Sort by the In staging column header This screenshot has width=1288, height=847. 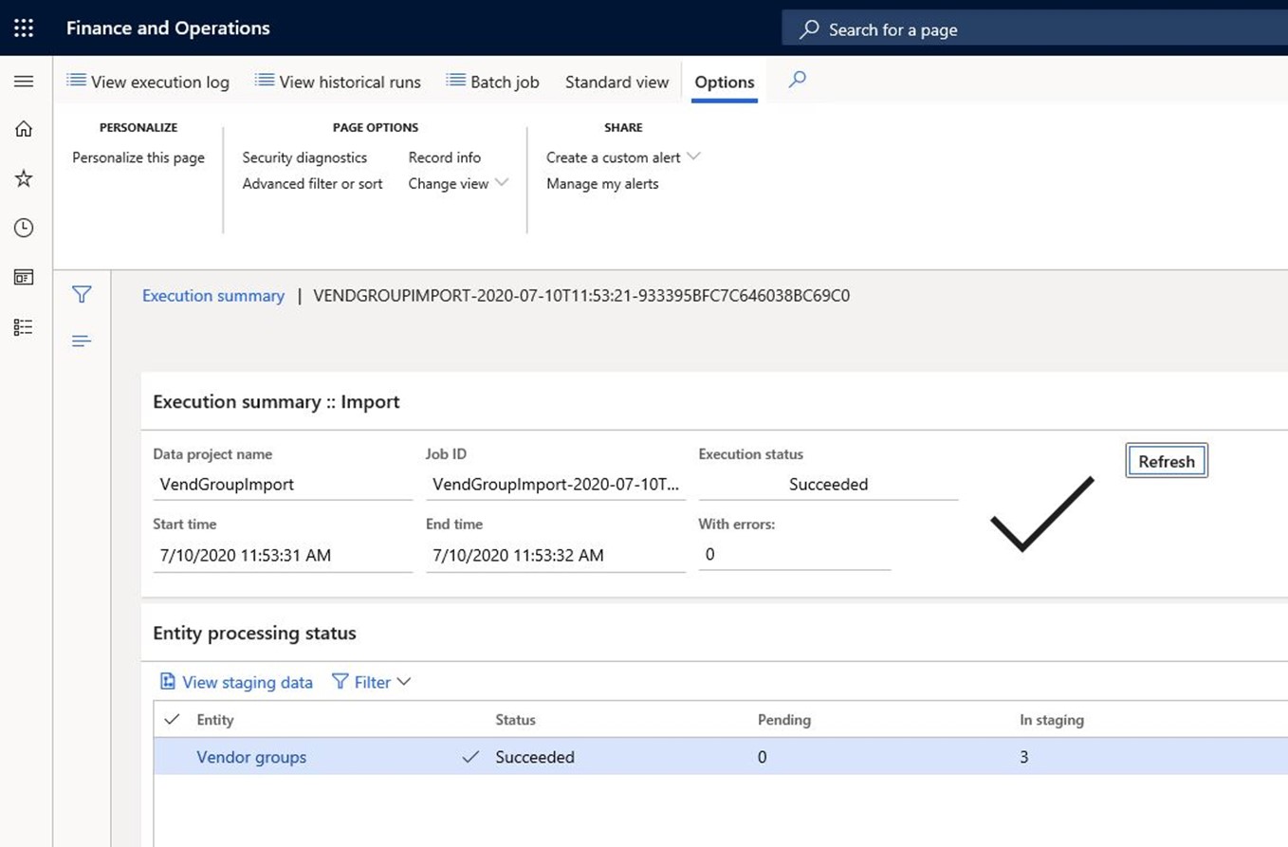pos(1052,720)
